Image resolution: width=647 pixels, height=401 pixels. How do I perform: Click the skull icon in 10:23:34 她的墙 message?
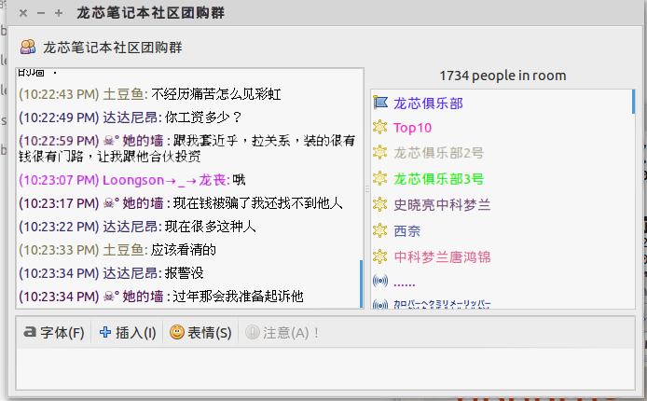pos(108,297)
